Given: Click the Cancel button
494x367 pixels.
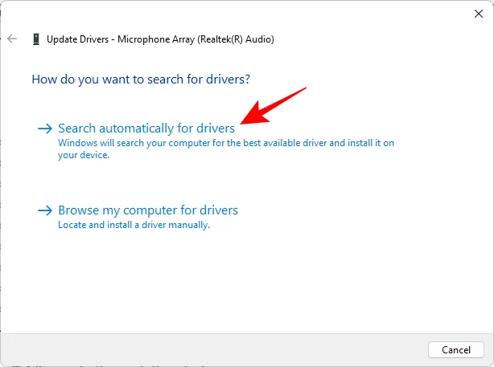Looking at the screenshot, I should pyautogui.click(x=456, y=349).
